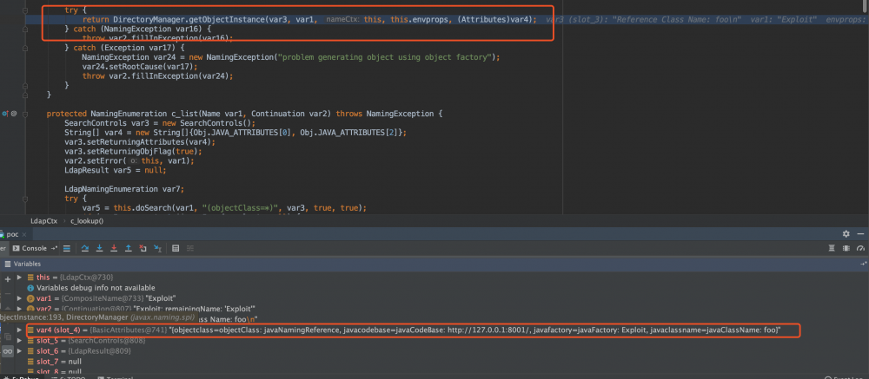Click the override gutter icon beside c_list
This screenshot has height=379, width=869.
pos(5,114)
